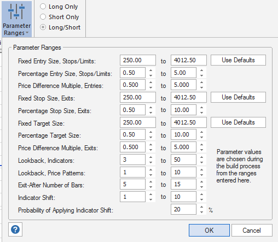Screen dimensions: 278x242
Task: Click Percentage Entry Size minimum field 0.50
Action: pos(132,73)
